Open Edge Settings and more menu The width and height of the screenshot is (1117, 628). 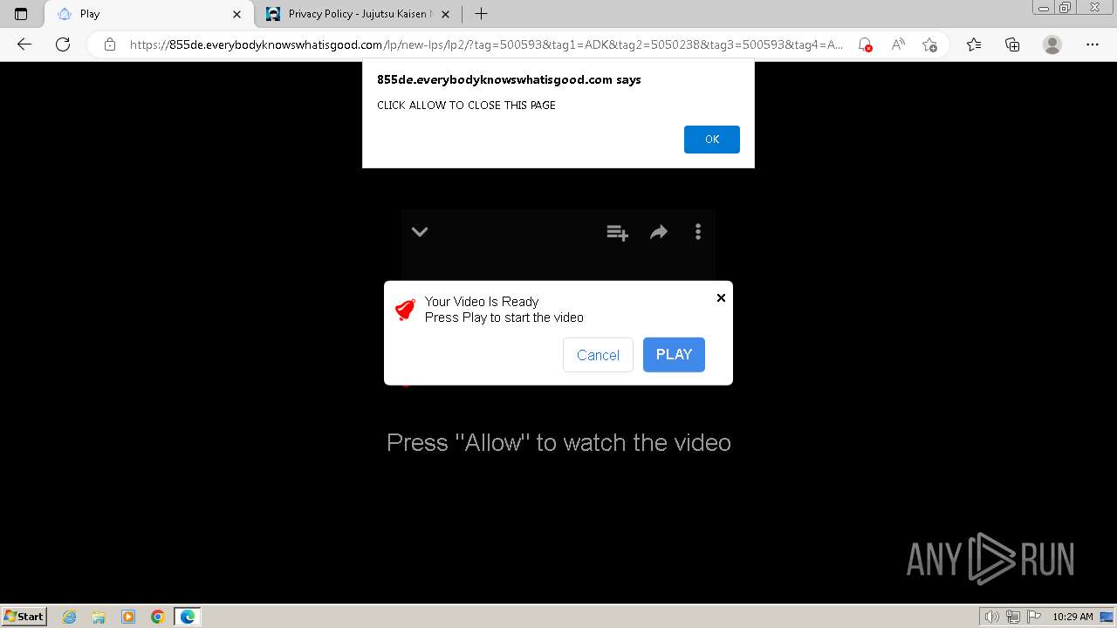pyautogui.click(x=1093, y=44)
